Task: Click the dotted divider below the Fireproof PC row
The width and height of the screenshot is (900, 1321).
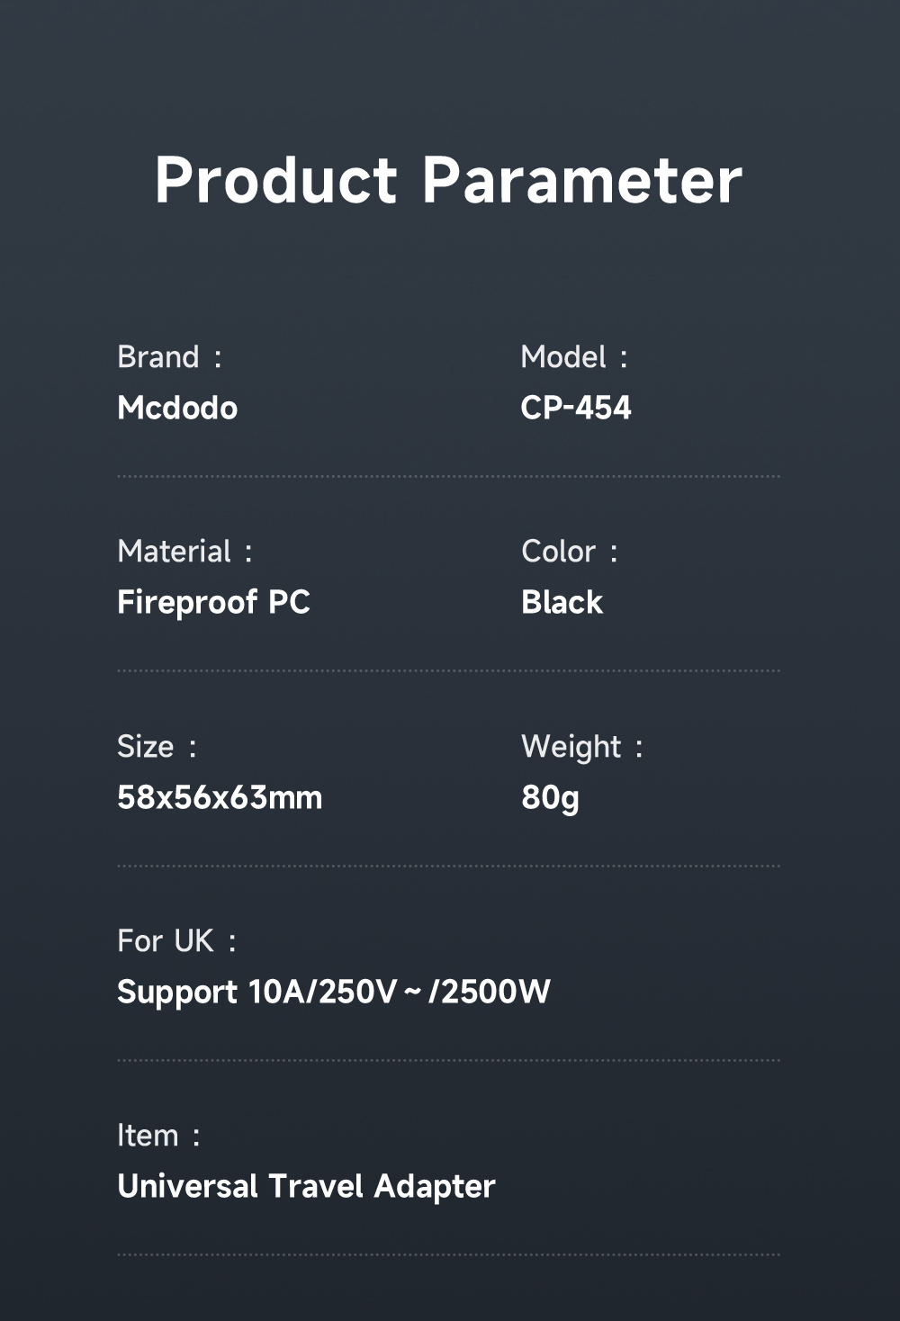Action: pos(448,671)
